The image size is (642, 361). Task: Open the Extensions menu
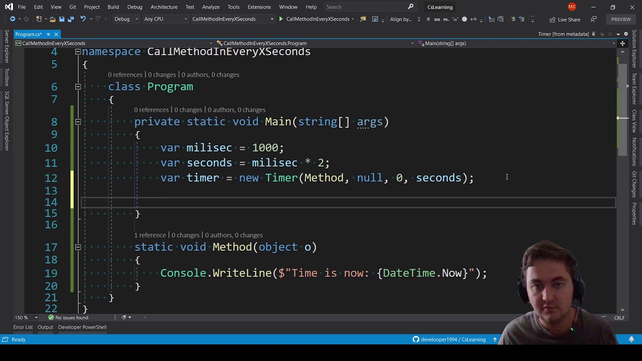tap(259, 7)
